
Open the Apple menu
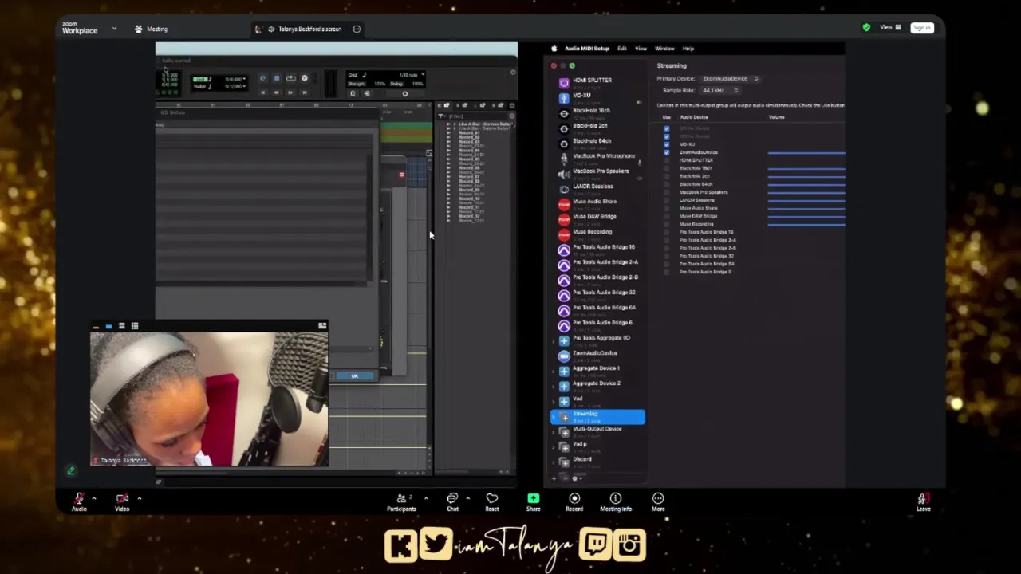coord(554,49)
